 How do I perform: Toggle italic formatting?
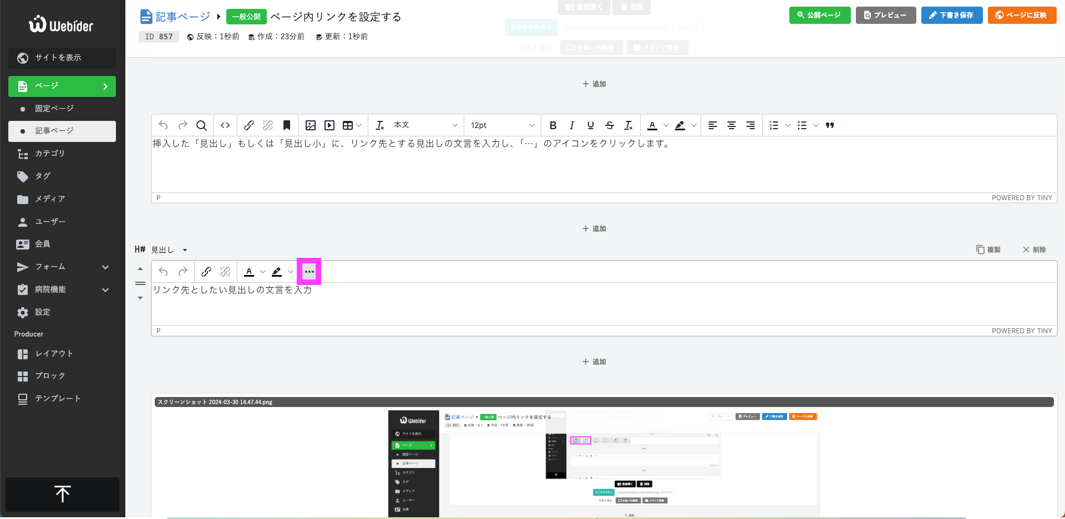(572, 125)
